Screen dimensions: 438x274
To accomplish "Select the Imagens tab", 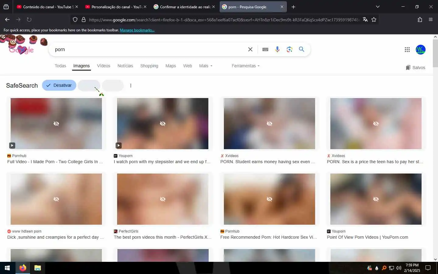I will (82, 66).
